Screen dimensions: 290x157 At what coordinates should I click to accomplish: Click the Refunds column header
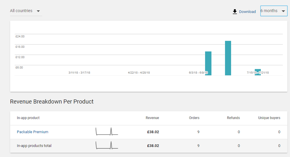pos(233,118)
